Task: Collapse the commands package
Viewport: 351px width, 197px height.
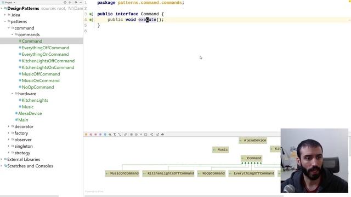Action: (x=12, y=34)
